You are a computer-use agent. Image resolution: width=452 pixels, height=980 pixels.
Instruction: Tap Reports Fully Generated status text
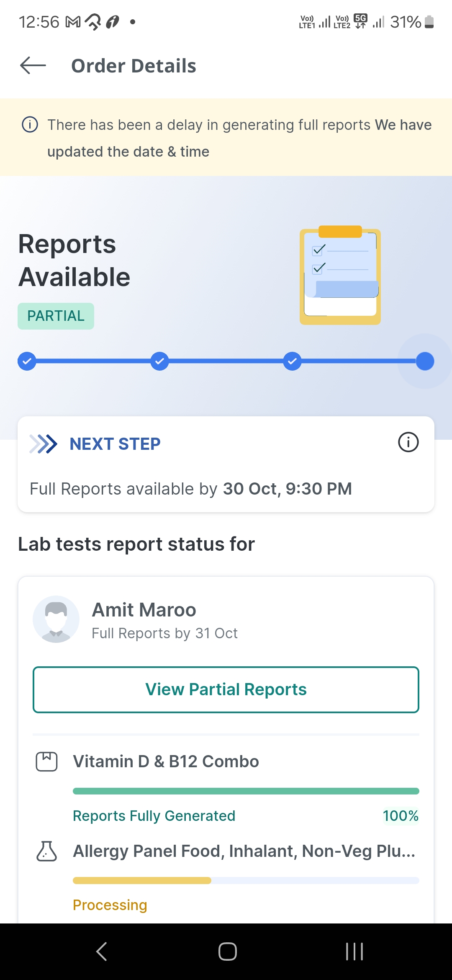coord(154,816)
